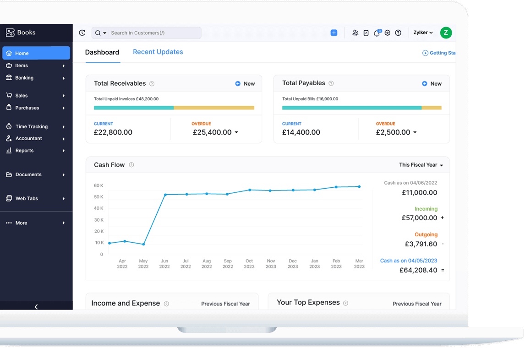
Task: Collapse the sidebar with the bottom arrow
Action: 36,307
